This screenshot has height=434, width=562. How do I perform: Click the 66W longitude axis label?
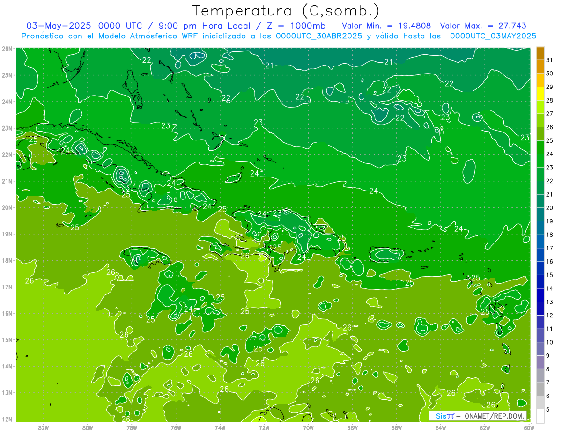point(397,427)
